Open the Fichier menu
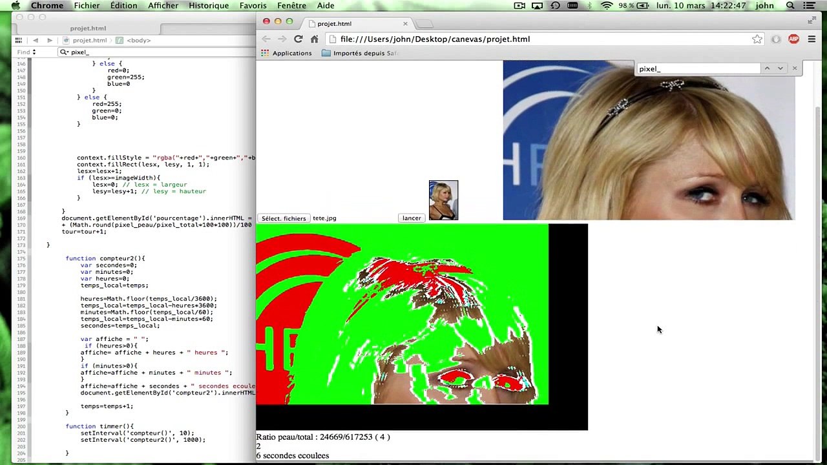Viewport: 827px width, 465px height. (87, 6)
